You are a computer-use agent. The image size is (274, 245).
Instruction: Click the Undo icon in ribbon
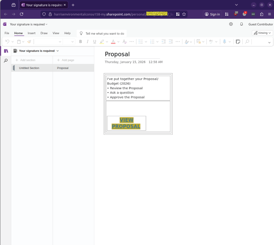(7, 41)
